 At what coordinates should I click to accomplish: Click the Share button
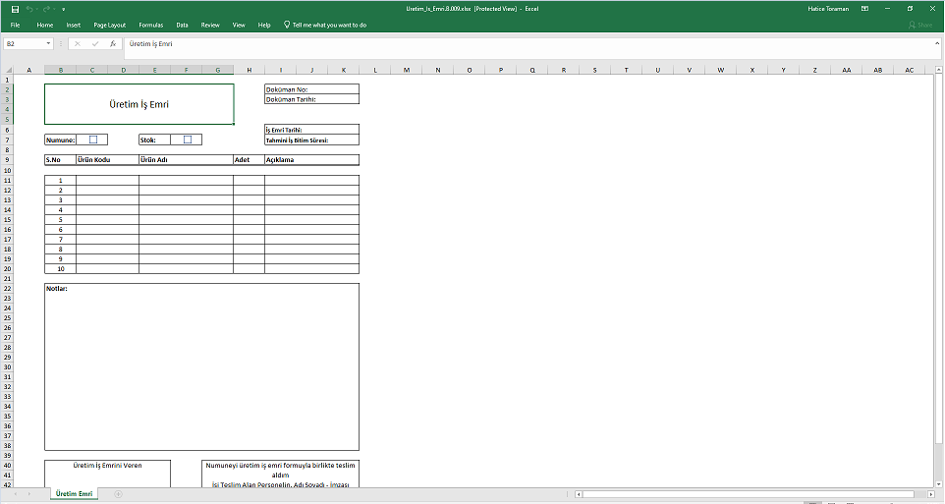click(920, 25)
